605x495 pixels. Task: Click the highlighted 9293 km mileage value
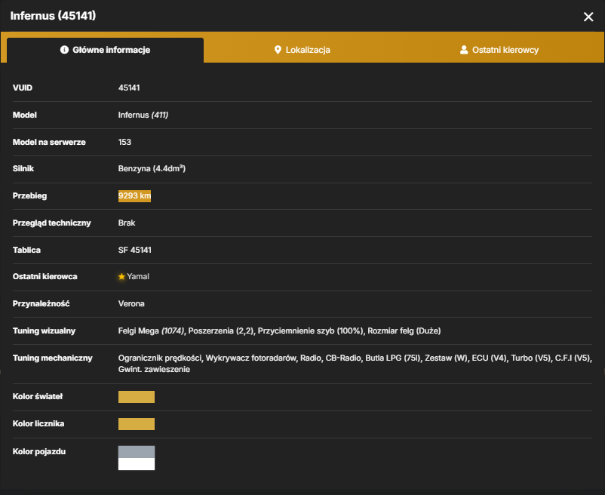[134, 195]
